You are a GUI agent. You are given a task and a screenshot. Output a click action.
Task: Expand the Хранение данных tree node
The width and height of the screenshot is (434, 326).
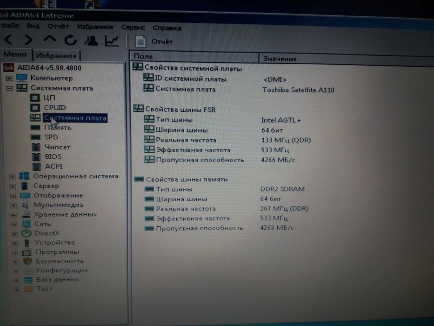[13, 215]
